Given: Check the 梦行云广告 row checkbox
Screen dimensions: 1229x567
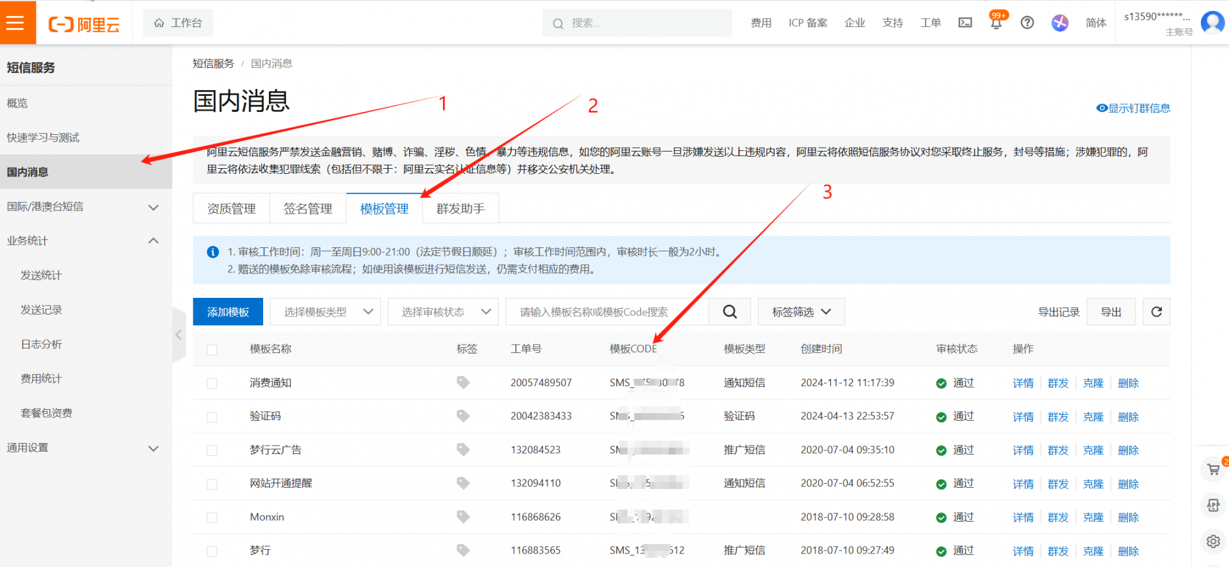Looking at the screenshot, I should [212, 451].
